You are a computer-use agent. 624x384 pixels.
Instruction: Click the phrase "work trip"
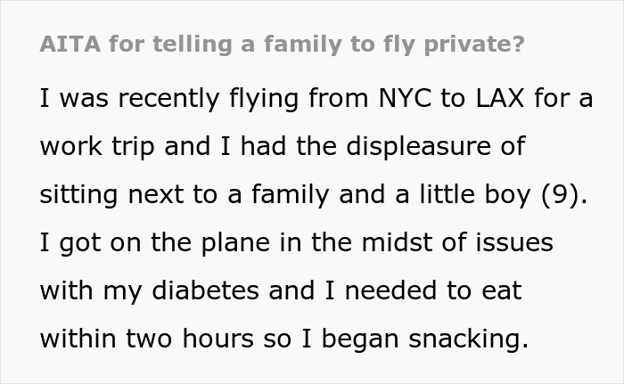click(x=97, y=147)
